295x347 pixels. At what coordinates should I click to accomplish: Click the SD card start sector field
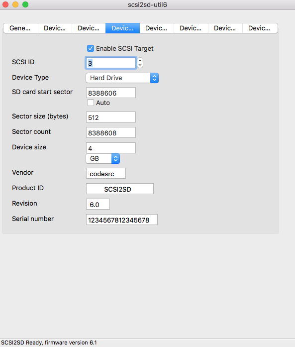pyautogui.click(x=111, y=93)
